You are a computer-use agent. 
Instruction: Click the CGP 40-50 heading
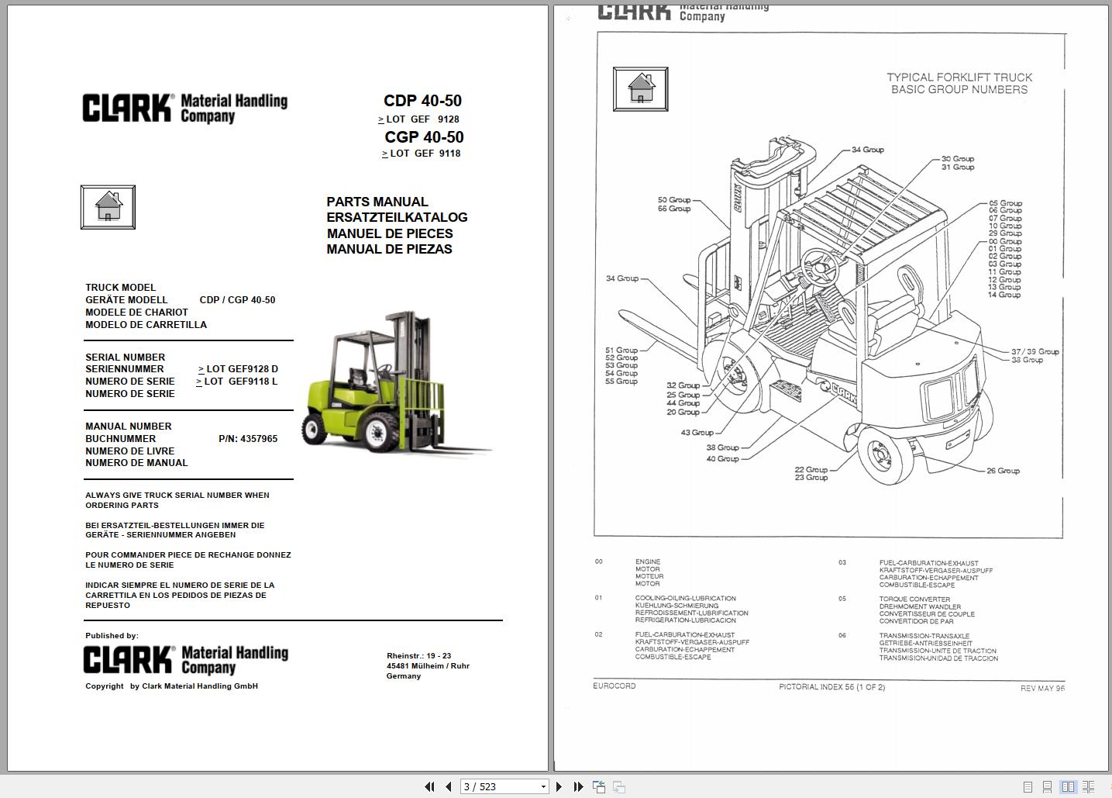point(424,137)
